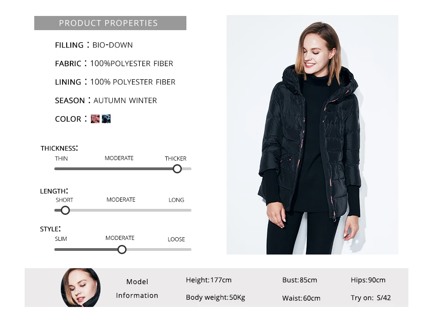Select the dark blue color swatch
434x312 pixels.
(106, 119)
